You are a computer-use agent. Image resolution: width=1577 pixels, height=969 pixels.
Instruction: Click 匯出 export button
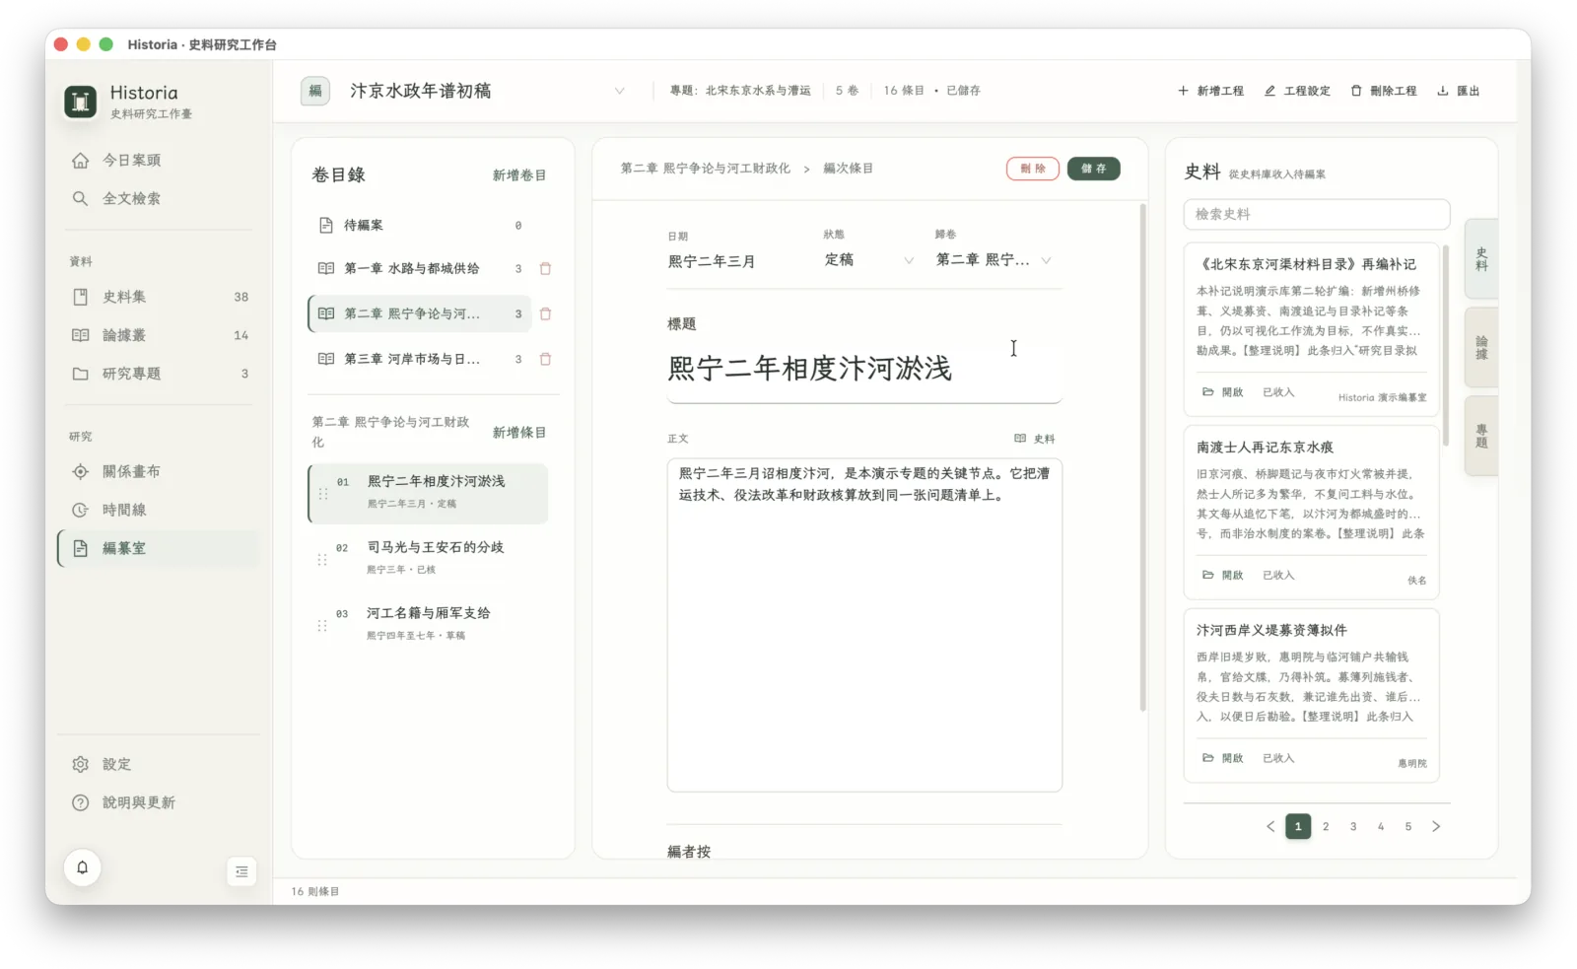click(1458, 91)
